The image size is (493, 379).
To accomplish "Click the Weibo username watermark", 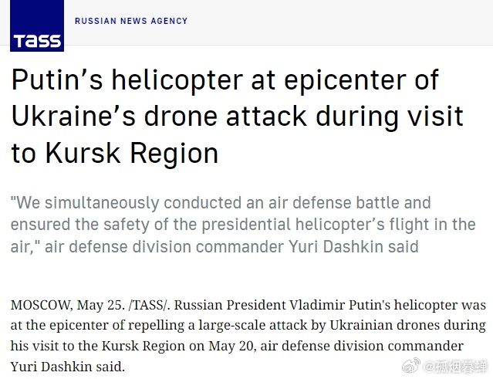I will coord(455,367).
